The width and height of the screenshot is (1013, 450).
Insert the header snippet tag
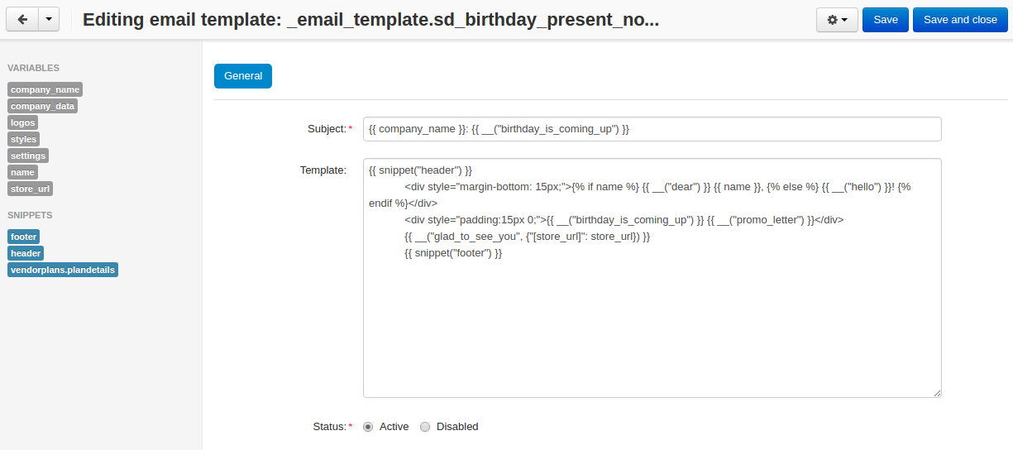[x=26, y=253]
